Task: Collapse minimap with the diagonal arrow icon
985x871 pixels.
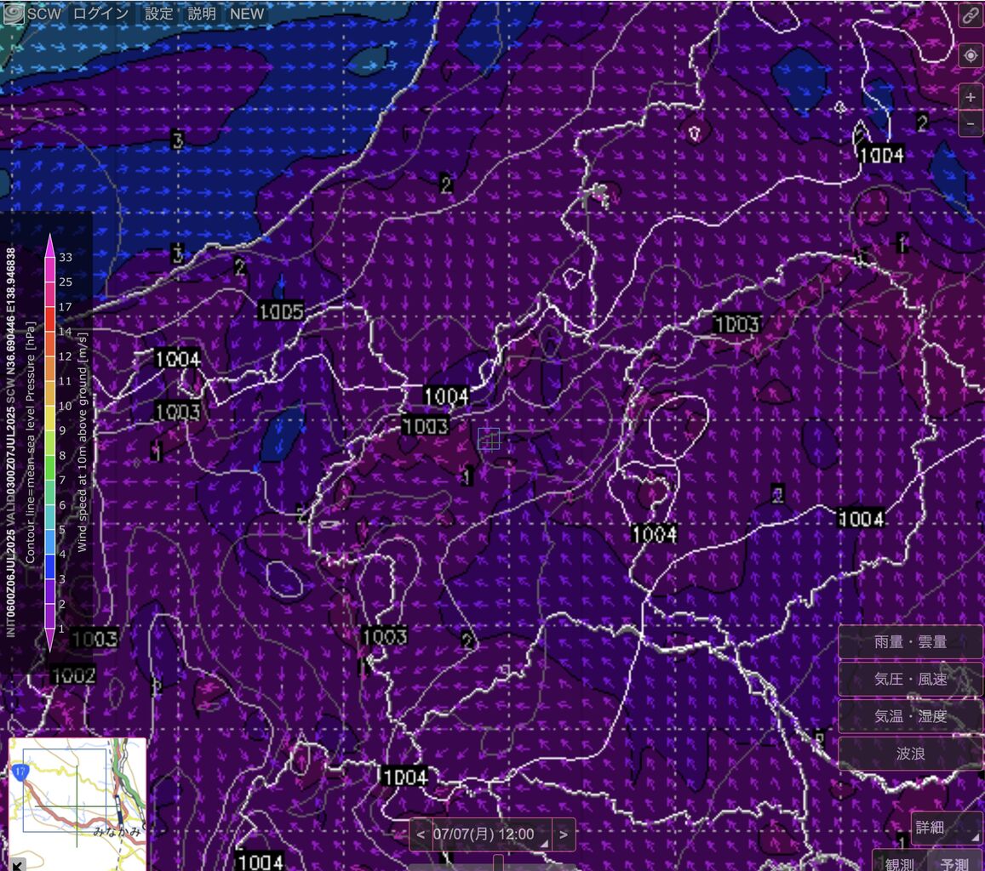Action: [x=17, y=865]
